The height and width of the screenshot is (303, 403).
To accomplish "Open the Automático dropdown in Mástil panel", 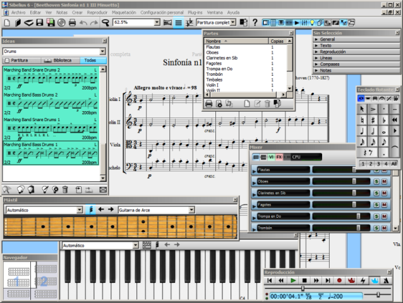I will pos(80,210).
